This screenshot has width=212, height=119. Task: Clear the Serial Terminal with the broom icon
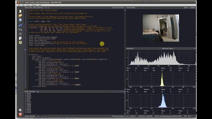(38, 92)
